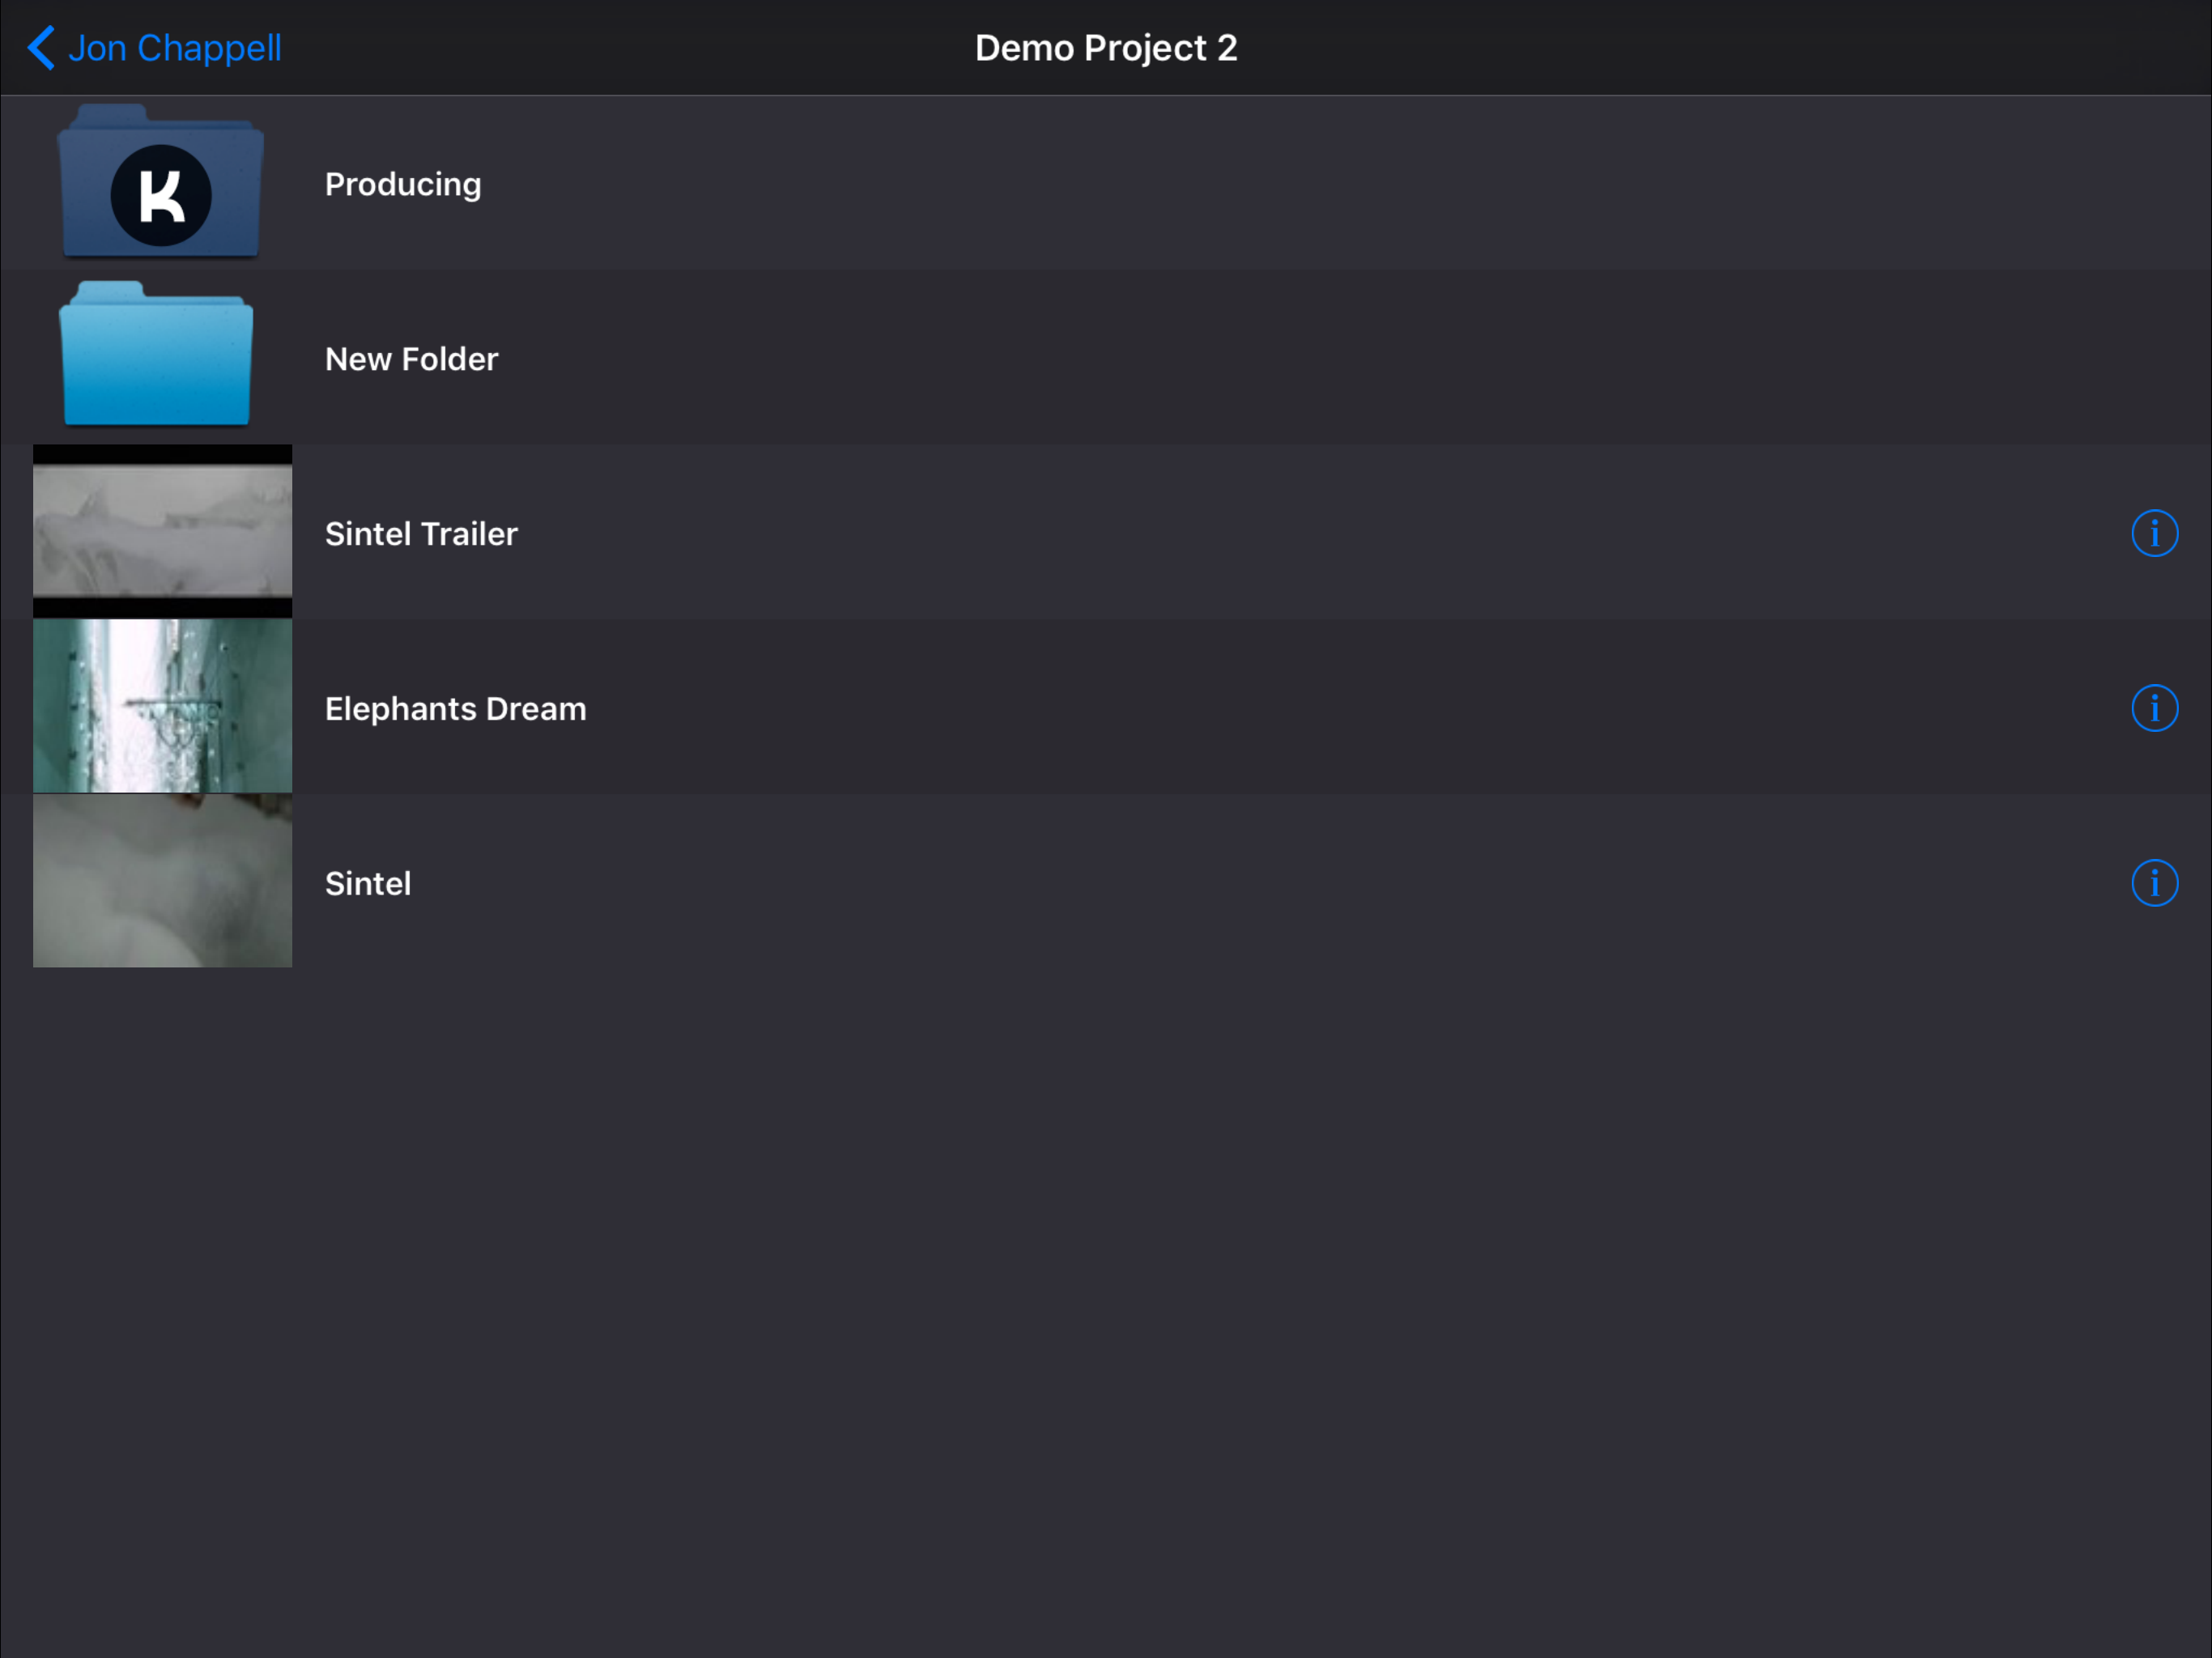2212x1658 pixels.
Task: Open the Sintel title text
Action: click(368, 884)
